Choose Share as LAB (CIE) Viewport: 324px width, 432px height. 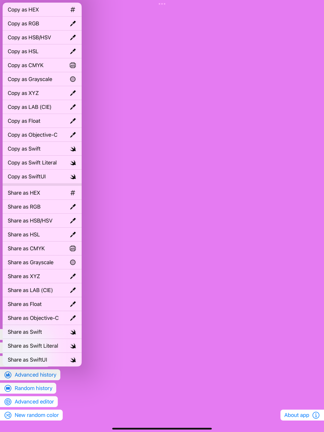pyautogui.click(x=42, y=290)
